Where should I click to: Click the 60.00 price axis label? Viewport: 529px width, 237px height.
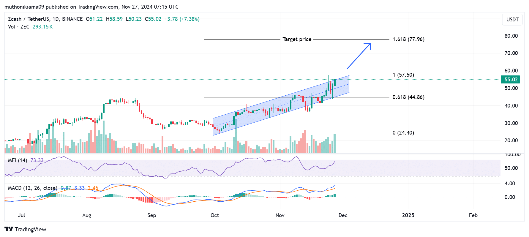(x=511, y=71)
